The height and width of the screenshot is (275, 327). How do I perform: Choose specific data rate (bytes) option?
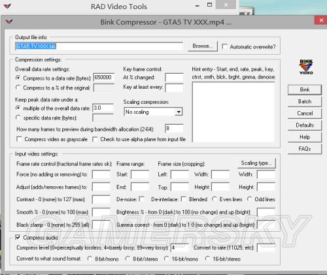(x=18, y=118)
